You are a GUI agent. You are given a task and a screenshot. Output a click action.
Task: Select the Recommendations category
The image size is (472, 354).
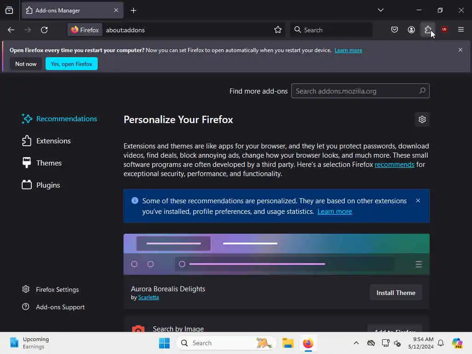click(59, 118)
